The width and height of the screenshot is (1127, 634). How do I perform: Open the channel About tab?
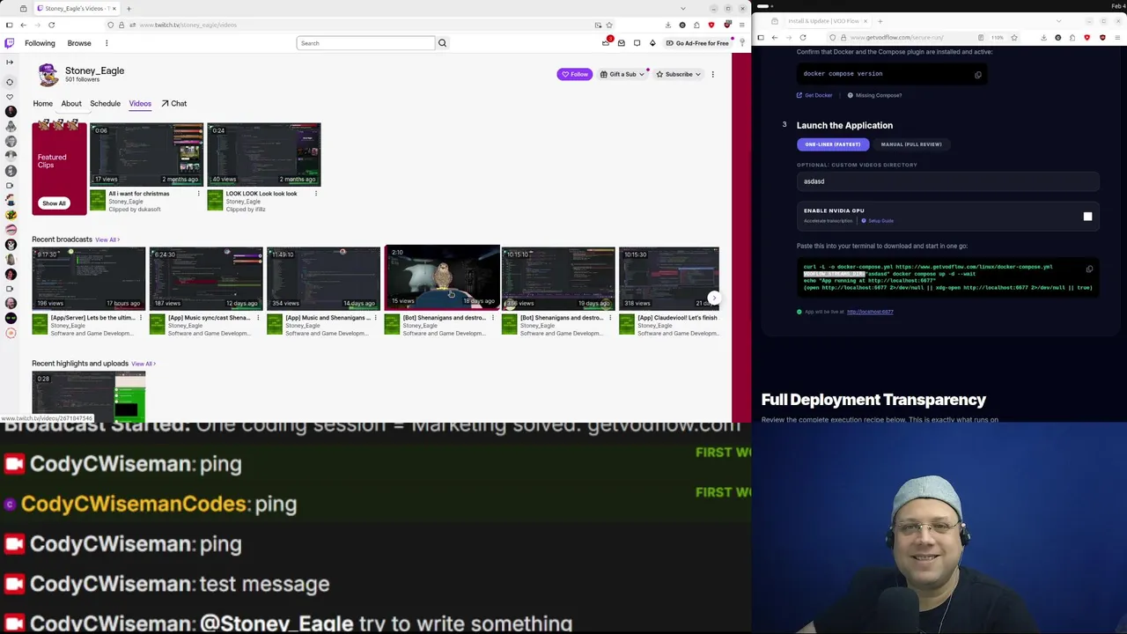pos(71,104)
